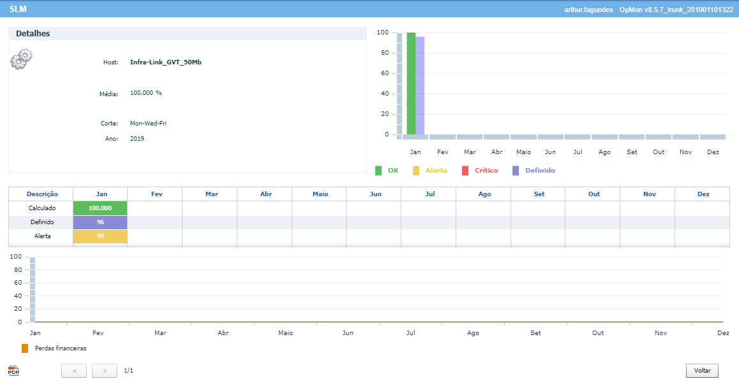Go to the previous page arrow button
This screenshot has height=379, width=739.
click(x=74, y=371)
